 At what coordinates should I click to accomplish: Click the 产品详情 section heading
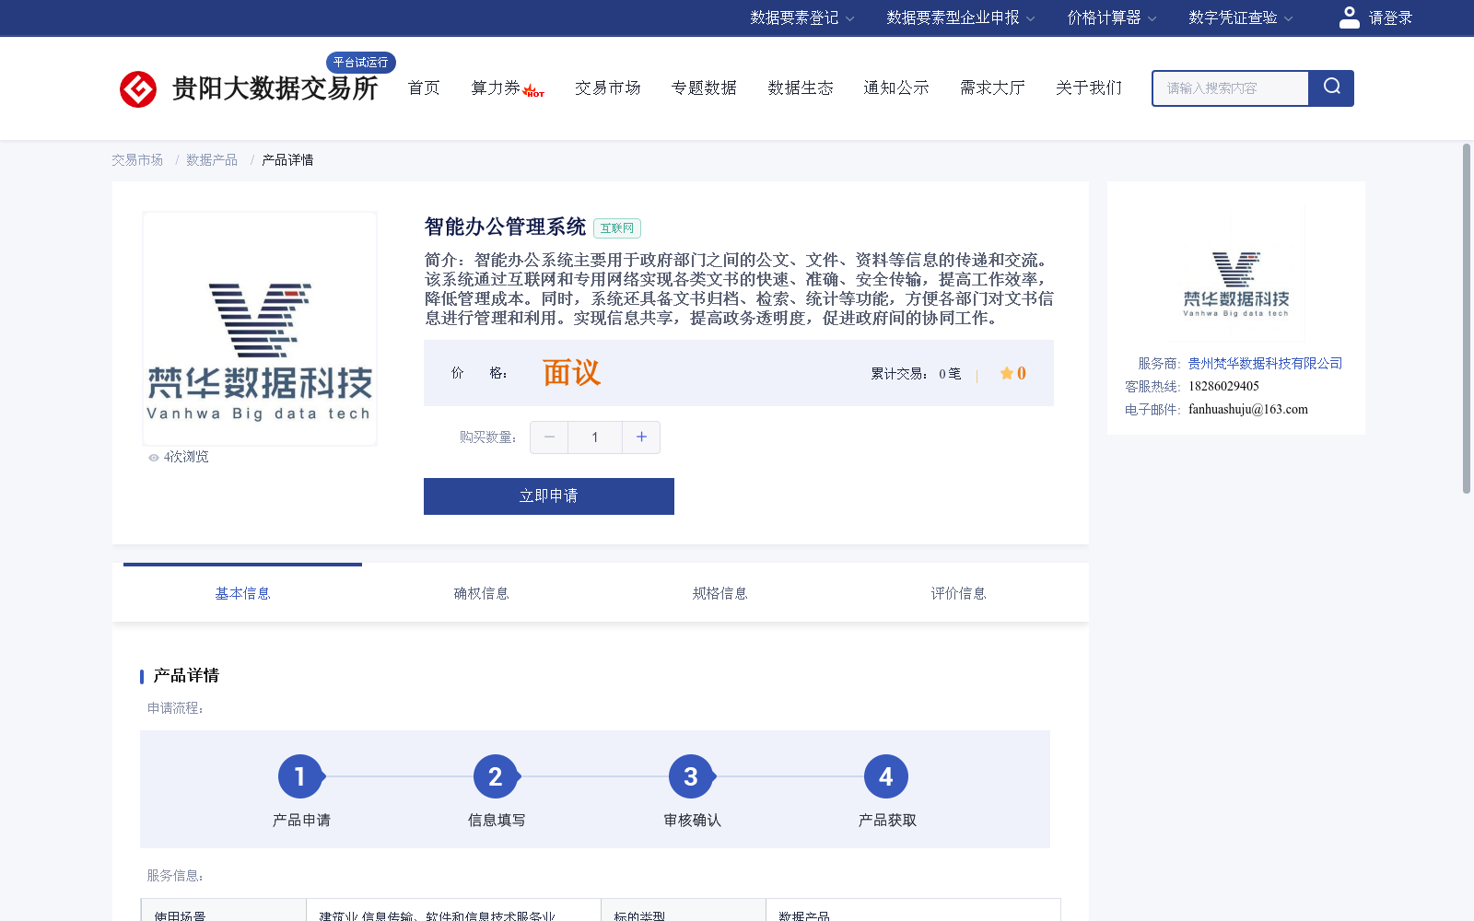(x=186, y=676)
